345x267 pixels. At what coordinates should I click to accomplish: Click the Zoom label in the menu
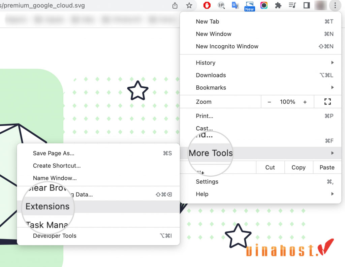click(203, 102)
